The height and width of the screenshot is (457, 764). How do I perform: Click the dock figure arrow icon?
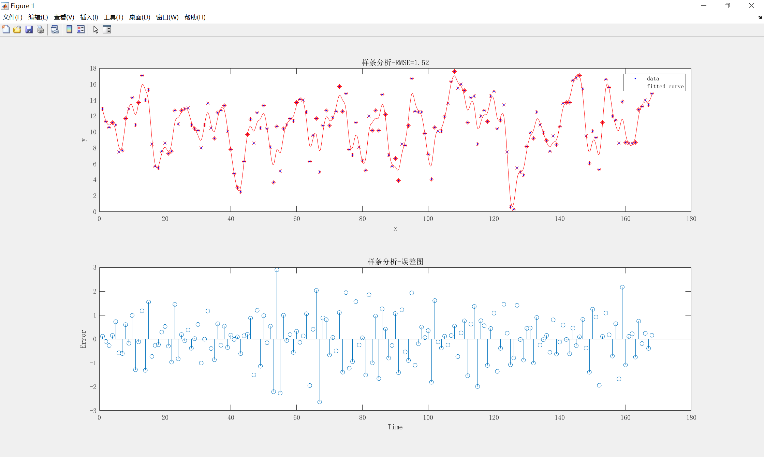click(760, 17)
